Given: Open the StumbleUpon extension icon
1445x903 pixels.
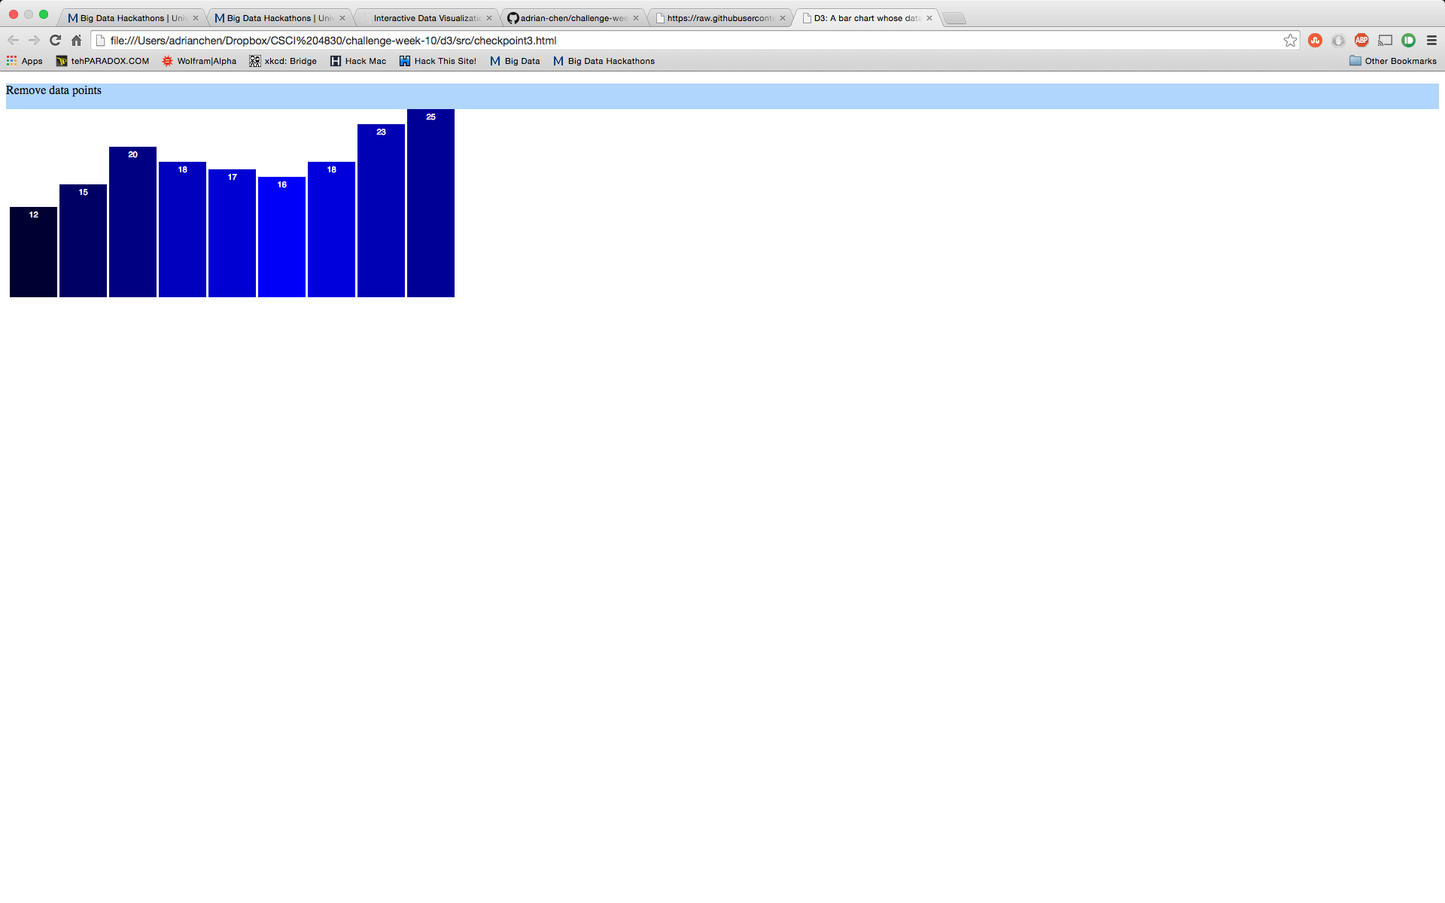Looking at the screenshot, I should (x=1315, y=41).
